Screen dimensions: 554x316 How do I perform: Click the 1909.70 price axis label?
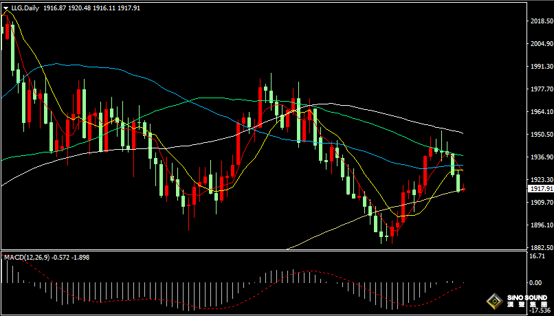[x=540, y=202]
